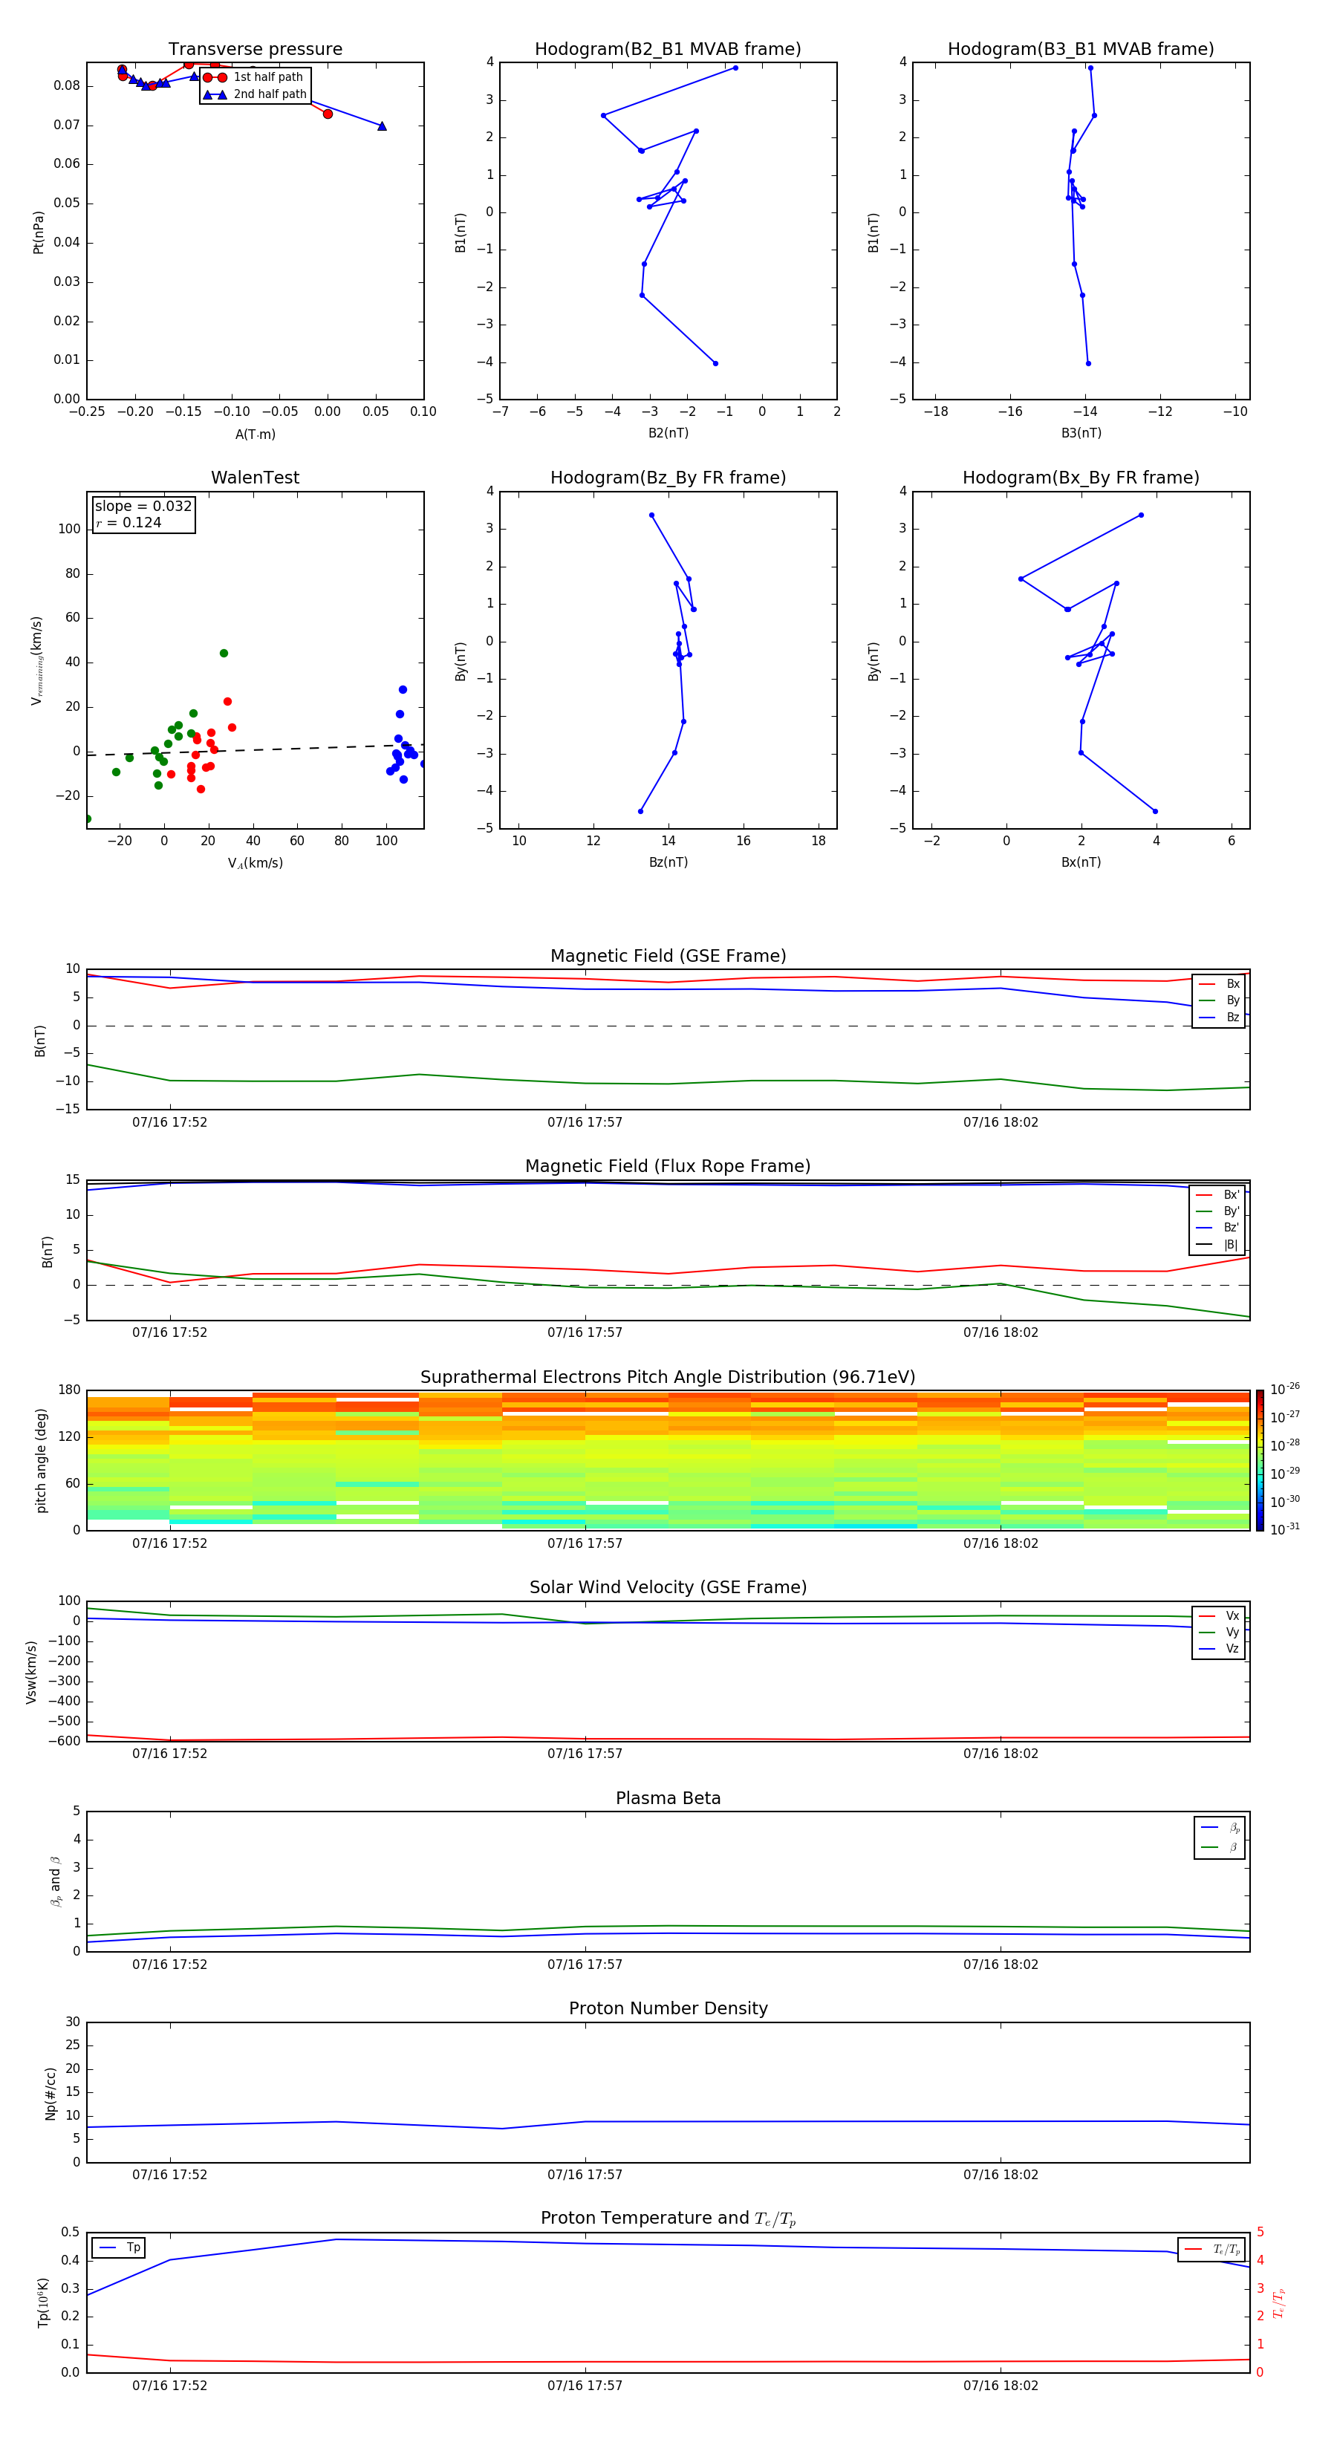Click the 'Magnetic Field (Flux Rope Frame)' title

click(668, 1167)
